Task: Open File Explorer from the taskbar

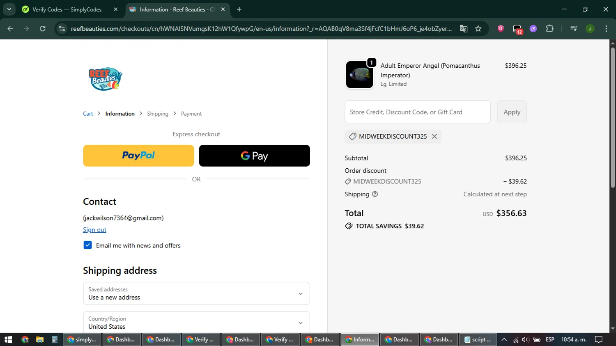Action: click(40, 339)
